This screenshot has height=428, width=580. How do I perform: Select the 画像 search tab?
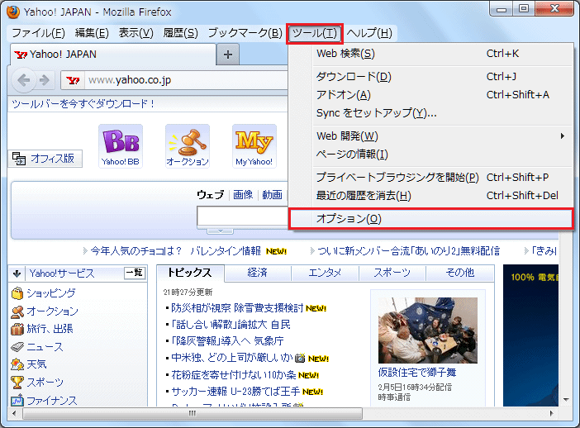click(243, 195)
